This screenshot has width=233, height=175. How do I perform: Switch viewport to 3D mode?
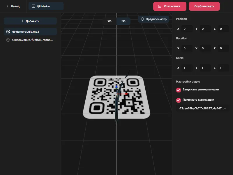click(x=123, y=21)
